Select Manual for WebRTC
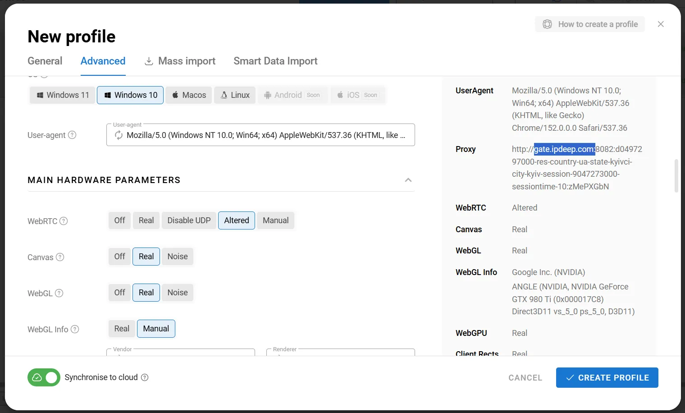Image resolution: width=685 pixels, height=413 pixels. (x=276, y=220)
